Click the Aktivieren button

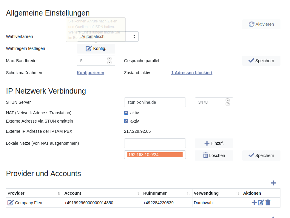click(x=261, y=24)
